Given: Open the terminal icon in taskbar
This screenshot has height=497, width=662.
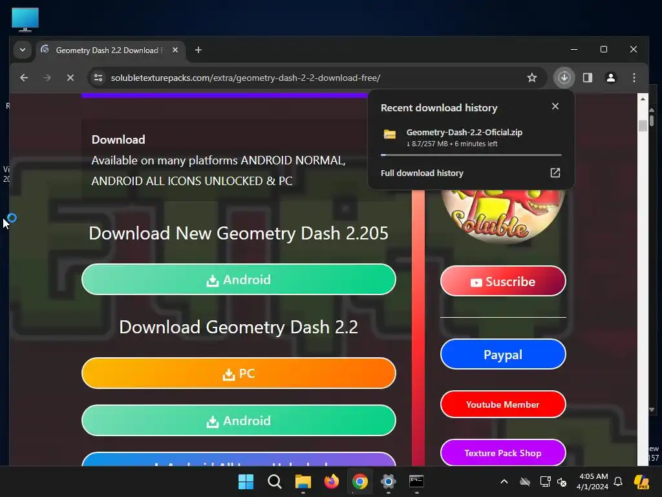Looking at the screenshot, I should [x=416, y=481].
